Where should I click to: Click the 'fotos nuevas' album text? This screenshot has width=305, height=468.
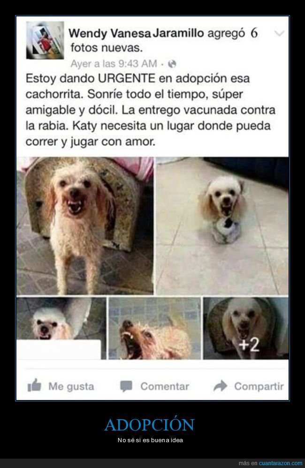tap(107, 48)
